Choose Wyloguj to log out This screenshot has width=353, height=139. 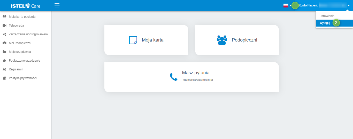[325, 23]
